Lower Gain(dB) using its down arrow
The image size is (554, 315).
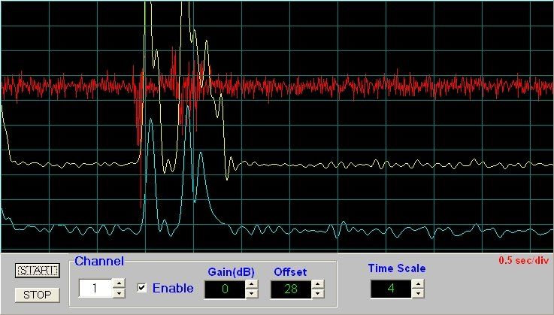tap(252, 293)
